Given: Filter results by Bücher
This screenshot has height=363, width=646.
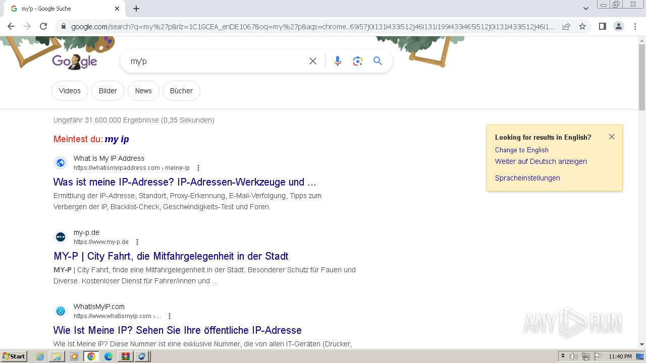Looking at the screenshot, I should click(181, 91).
